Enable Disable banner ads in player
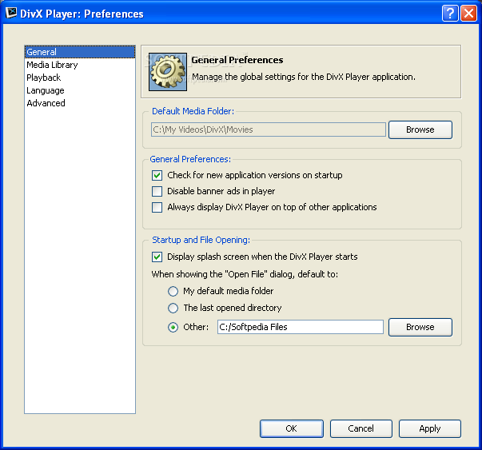482x450 pixels. (x=157, y=192)
